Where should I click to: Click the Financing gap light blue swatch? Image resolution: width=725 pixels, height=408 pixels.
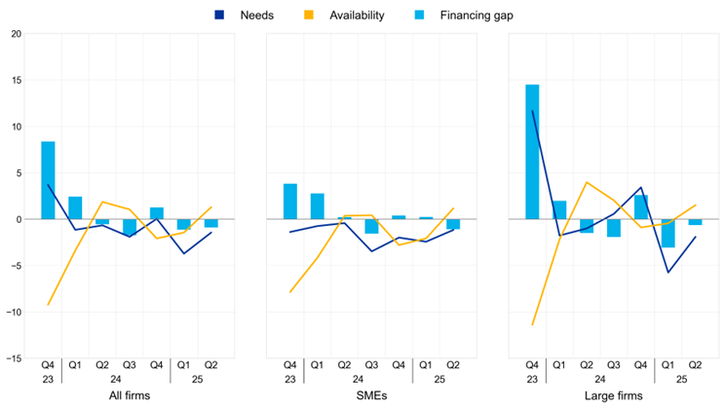[x=419, y=16]
